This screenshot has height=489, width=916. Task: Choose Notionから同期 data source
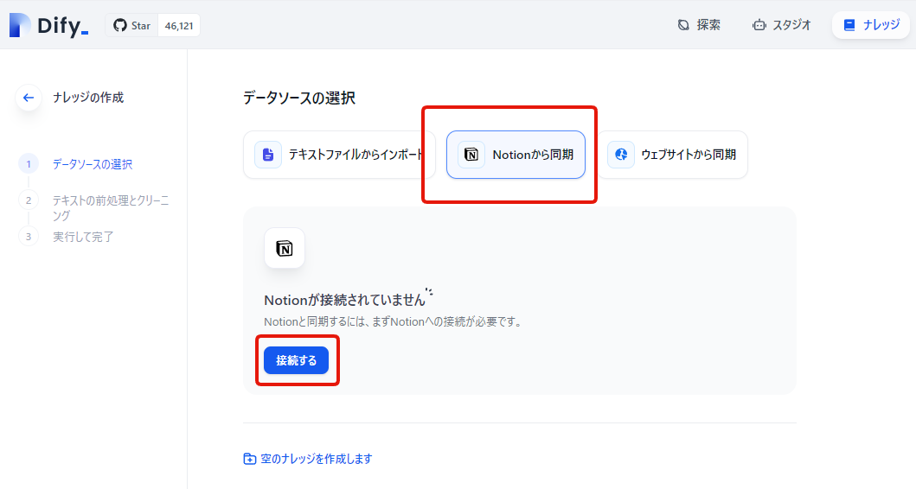tap(516, 155)
